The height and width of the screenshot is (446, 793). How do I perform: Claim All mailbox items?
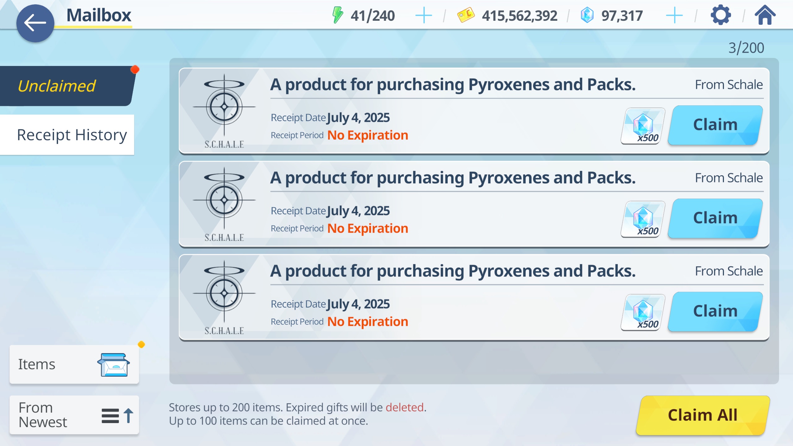click(703, 415)
